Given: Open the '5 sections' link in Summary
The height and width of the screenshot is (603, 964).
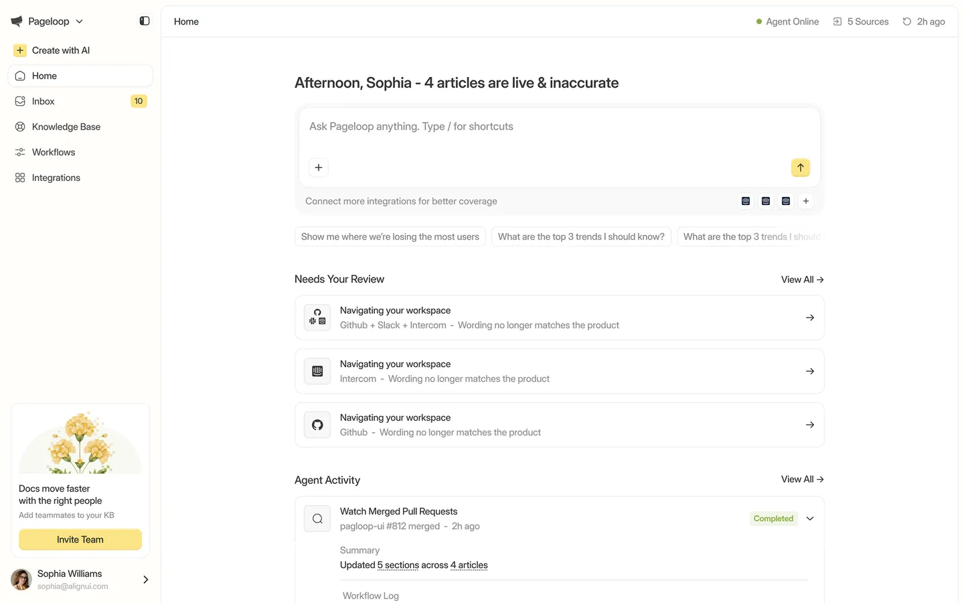Looking at the screenshot, I should tap(398, 565).
